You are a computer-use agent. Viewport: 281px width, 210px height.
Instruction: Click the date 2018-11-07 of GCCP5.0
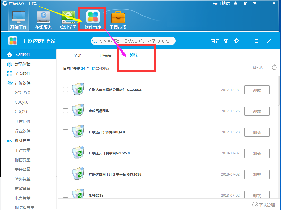click(x=230, y=153)
